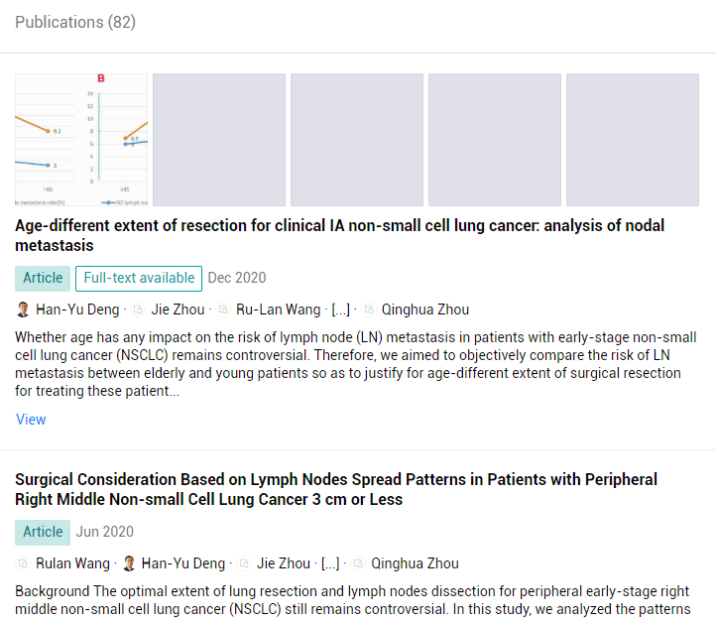Open the line chart figure thumbnail
The image size is (716, 620).
pos(81,139)
